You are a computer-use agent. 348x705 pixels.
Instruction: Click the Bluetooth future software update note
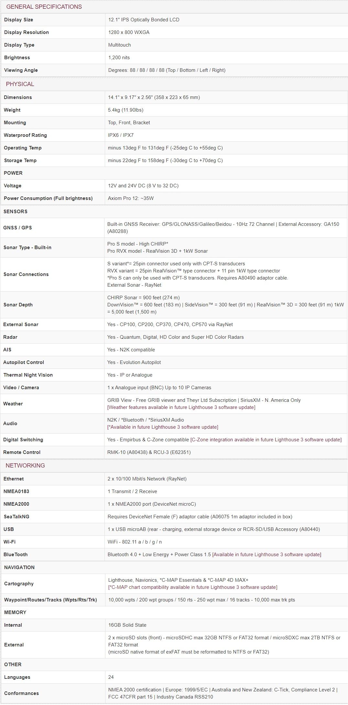[266, 555]
